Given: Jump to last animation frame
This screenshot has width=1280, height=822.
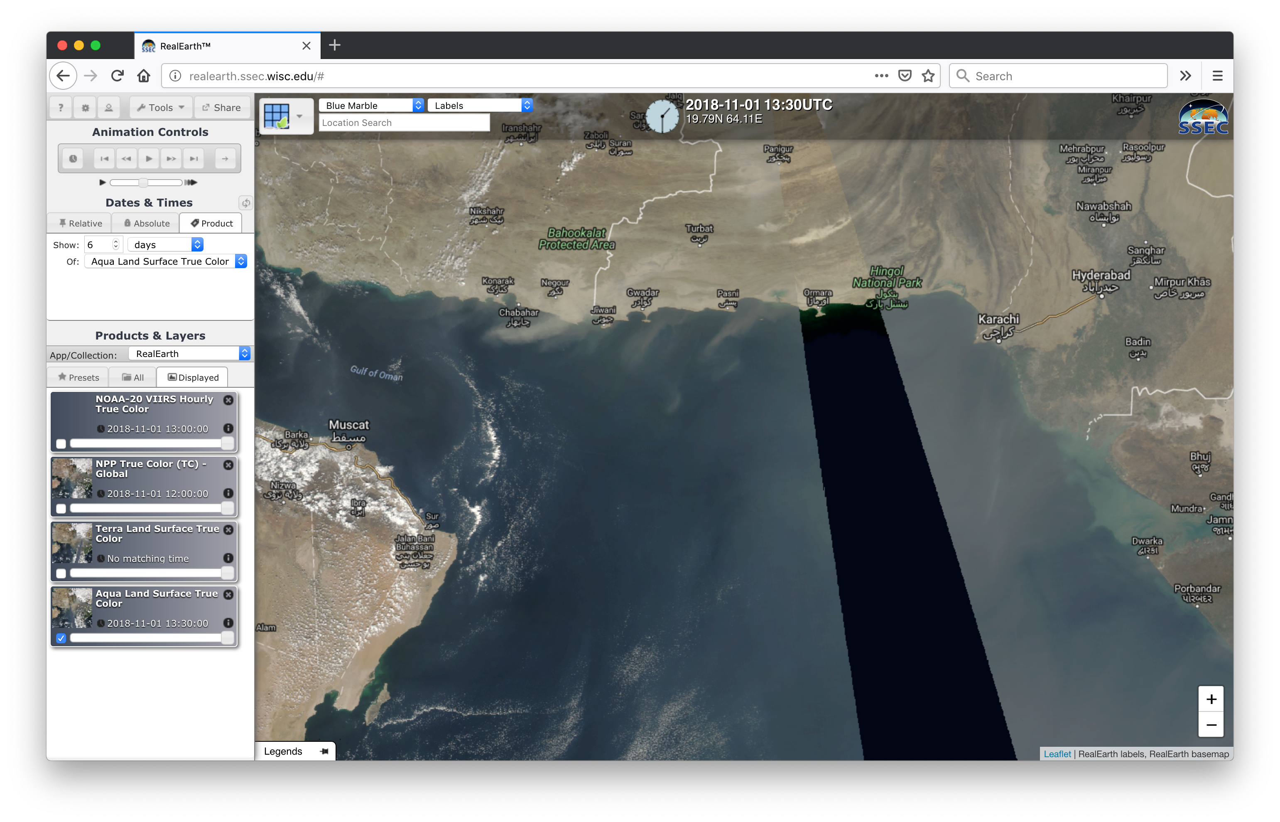Looking at the screenshot, I should pos(194,158).
